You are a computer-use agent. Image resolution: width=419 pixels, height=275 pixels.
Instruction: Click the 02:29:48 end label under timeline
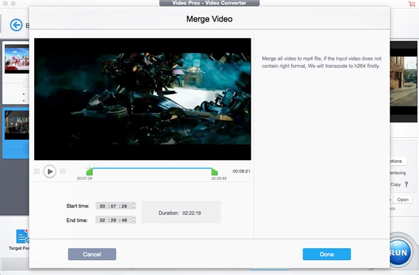click(x=219, y=178)
